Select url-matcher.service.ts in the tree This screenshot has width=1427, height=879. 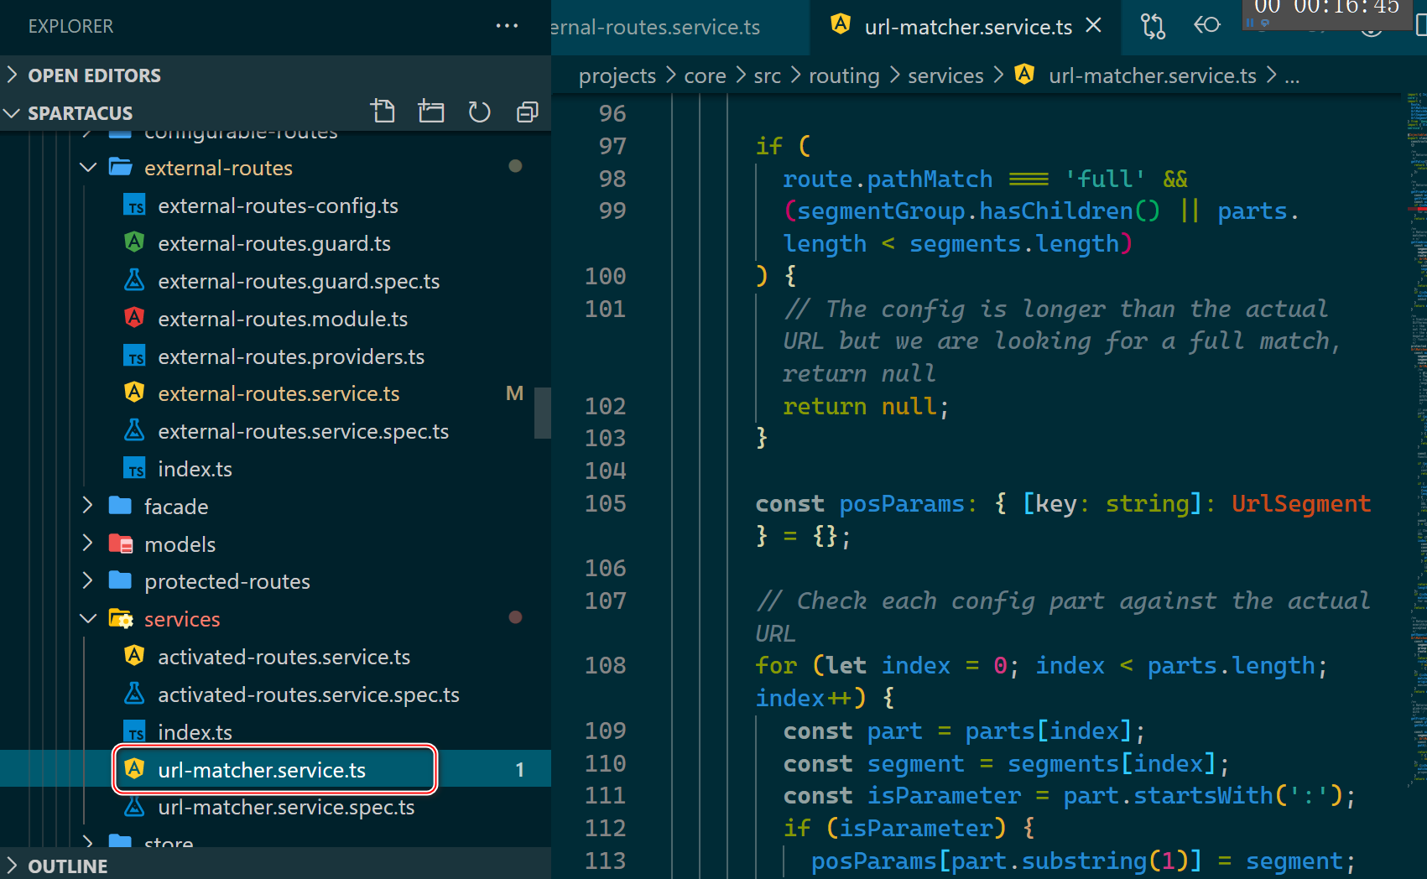[275, 769]
